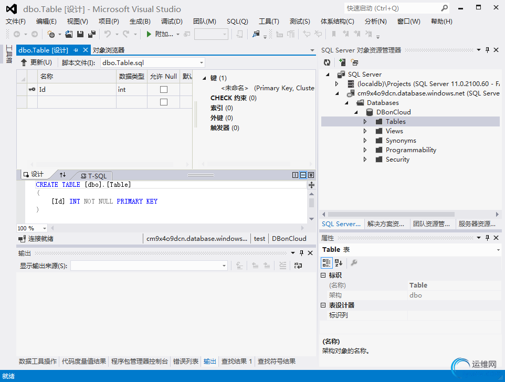
Task: Click the group-by-schema icon in Object Explorer toolbar
Action: pyautogui.click(x=354, y=62)
